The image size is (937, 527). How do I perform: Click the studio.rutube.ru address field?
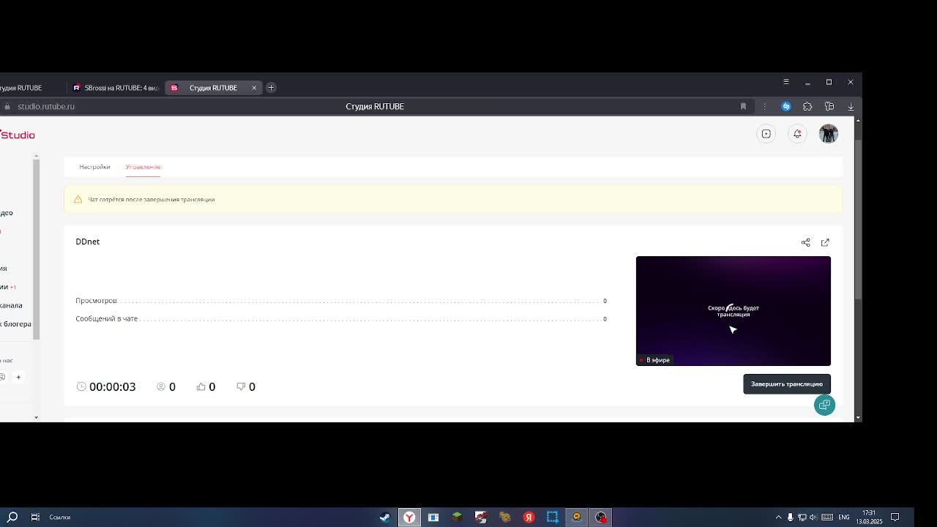pos(46,106)
